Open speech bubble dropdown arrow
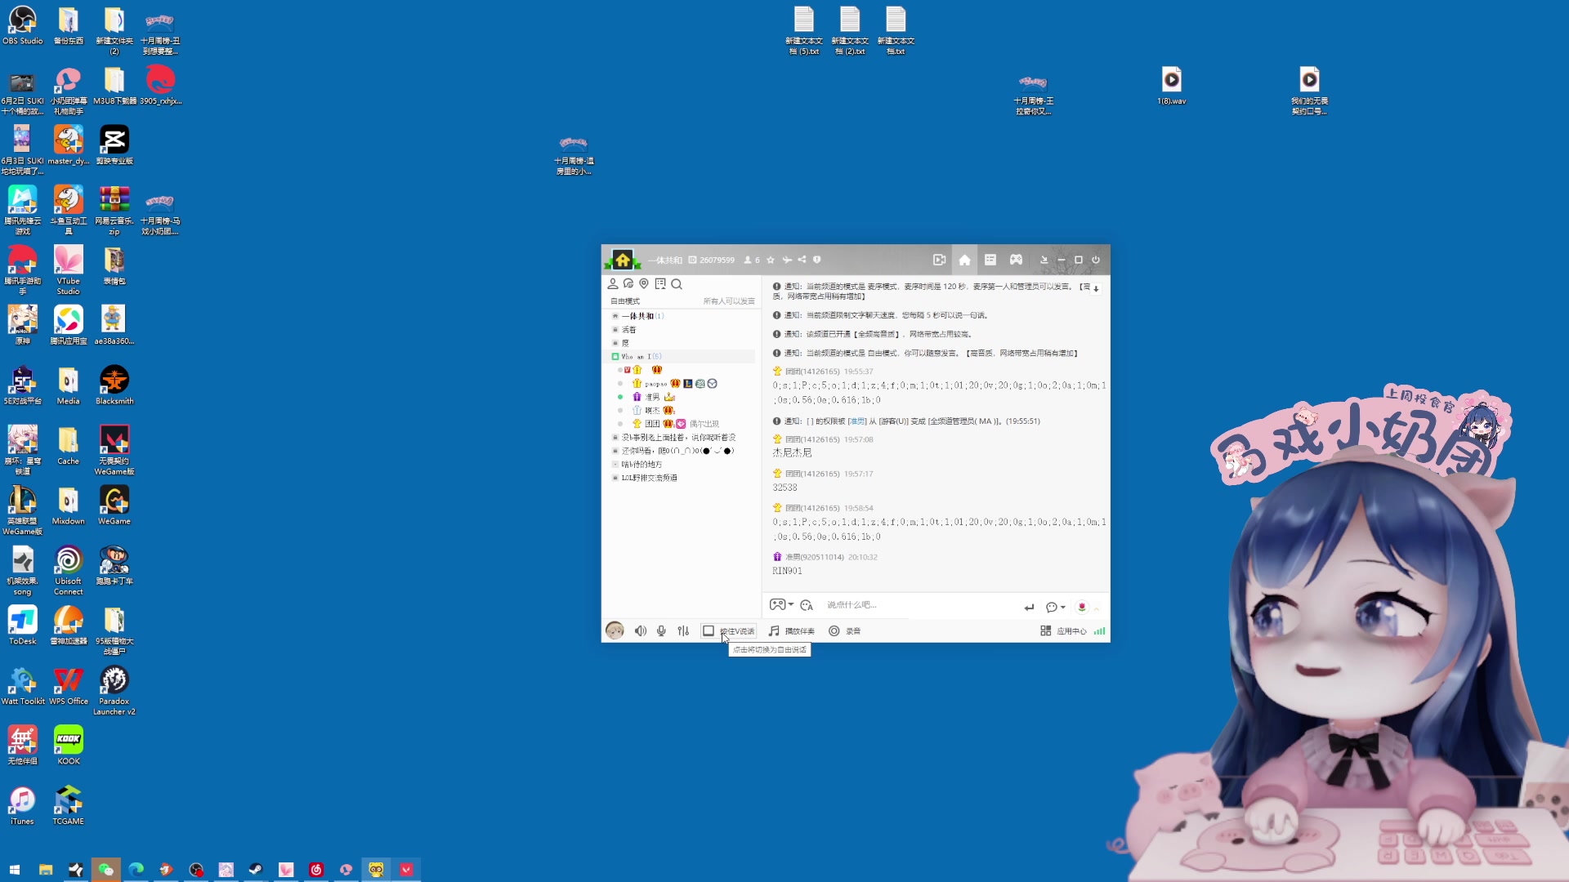This screenshot has width=1569, height=882. [x=1062, y=607]
